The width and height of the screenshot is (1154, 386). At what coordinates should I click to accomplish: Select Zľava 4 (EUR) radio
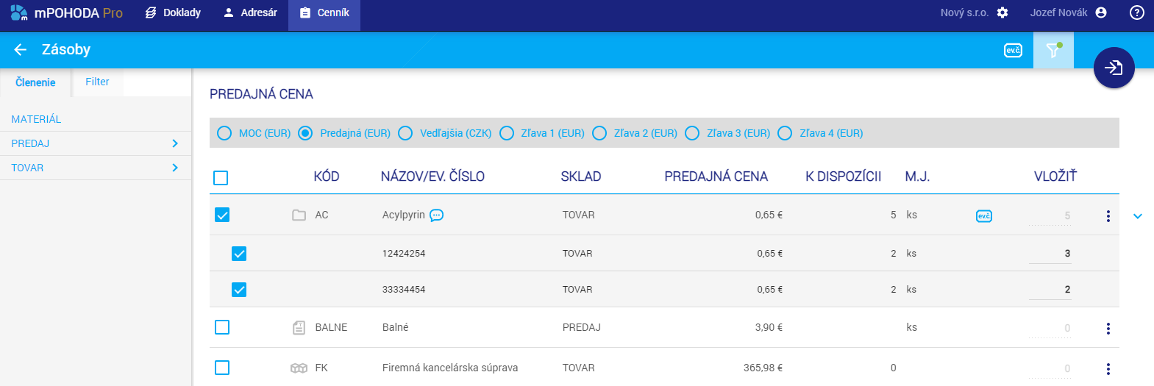[785, 133]
